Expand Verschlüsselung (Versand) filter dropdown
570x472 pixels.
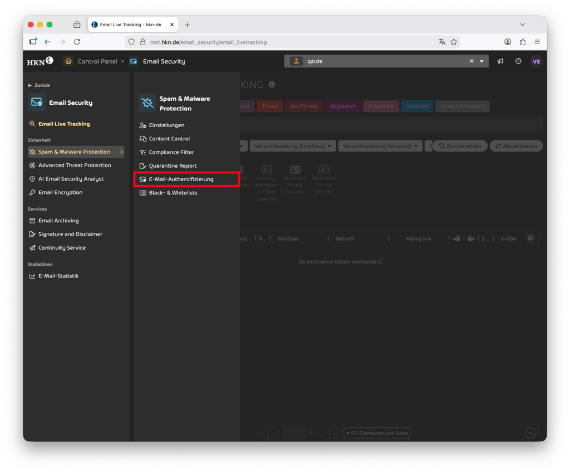[380, 146]
